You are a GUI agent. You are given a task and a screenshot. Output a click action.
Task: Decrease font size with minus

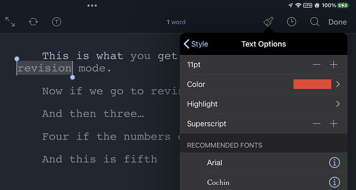pos(316,65)
